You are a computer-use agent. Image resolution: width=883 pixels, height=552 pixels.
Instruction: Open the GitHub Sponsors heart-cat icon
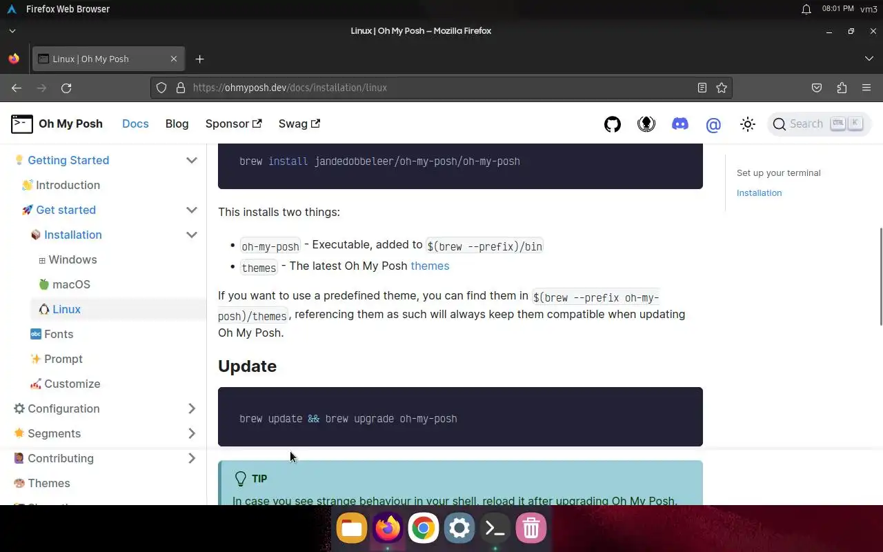coord(646,124)
